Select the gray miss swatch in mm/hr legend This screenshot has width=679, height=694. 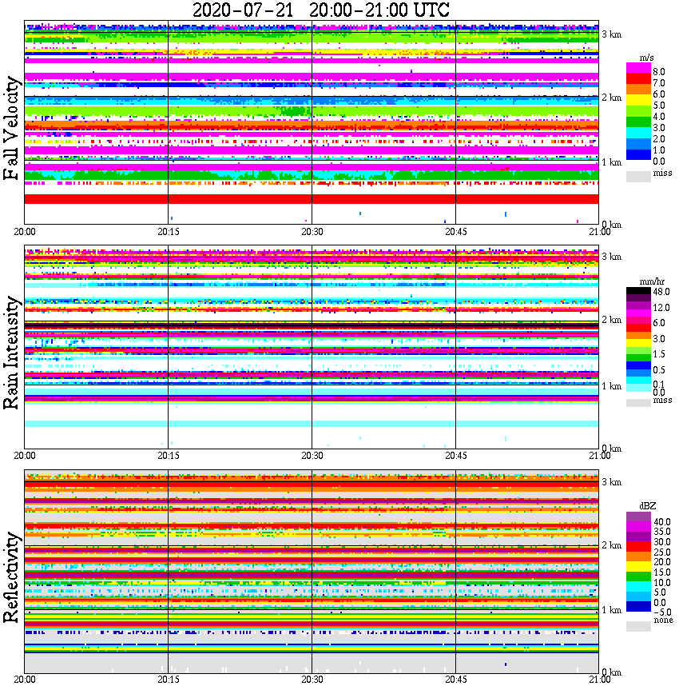638,402
